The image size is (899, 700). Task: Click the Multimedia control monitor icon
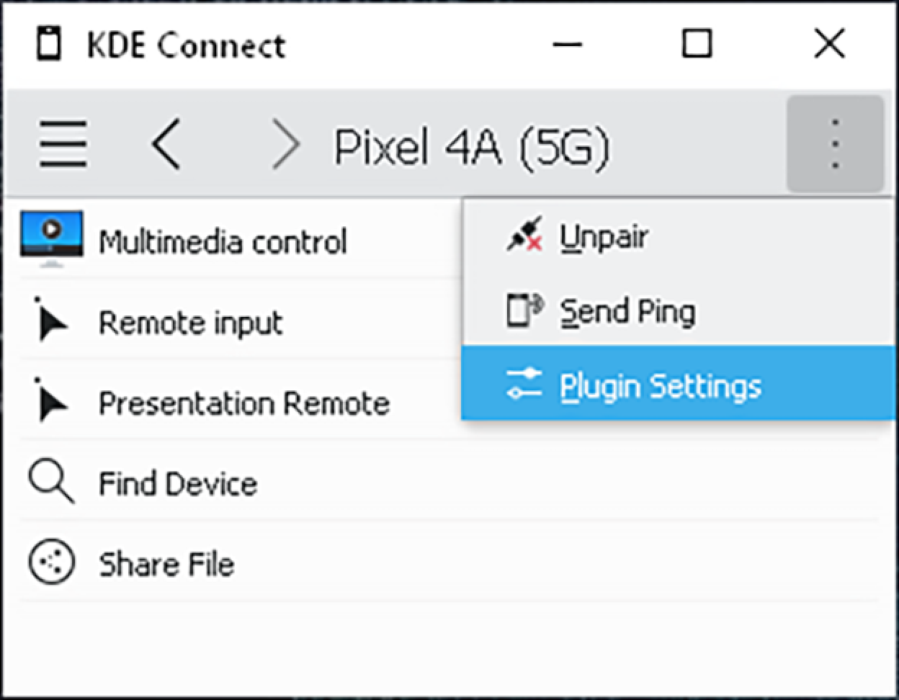(x=51, y=237)
